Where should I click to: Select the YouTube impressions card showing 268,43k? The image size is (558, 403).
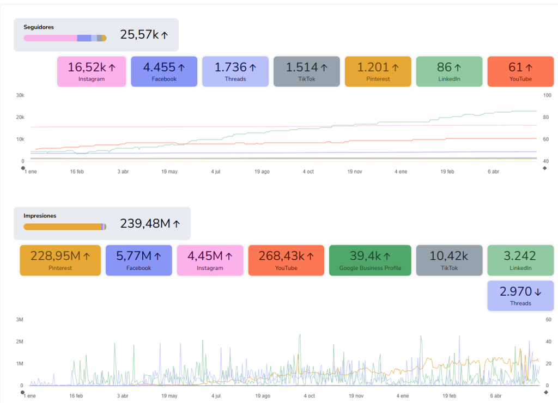coord(286,260)
